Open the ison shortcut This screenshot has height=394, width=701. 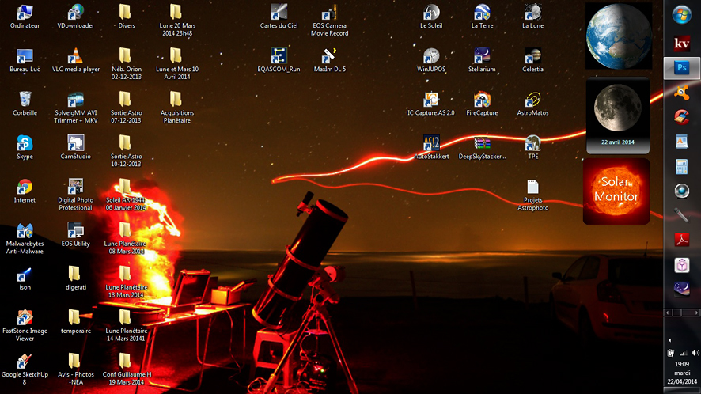[x=25, y=278]
